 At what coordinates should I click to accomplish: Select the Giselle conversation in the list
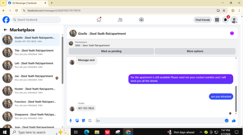[30, 39]
